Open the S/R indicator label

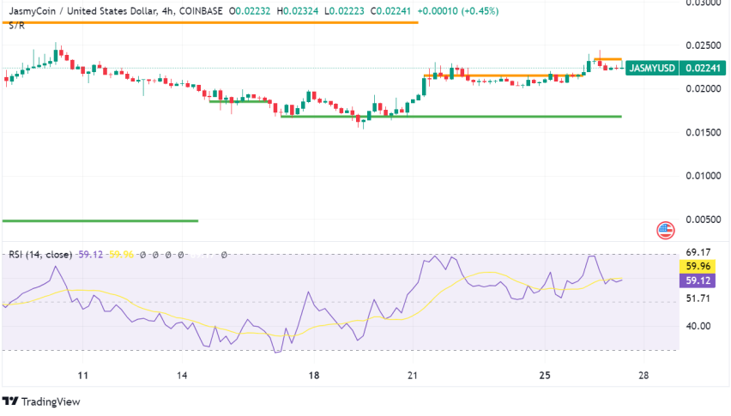(x=15, y=26)
